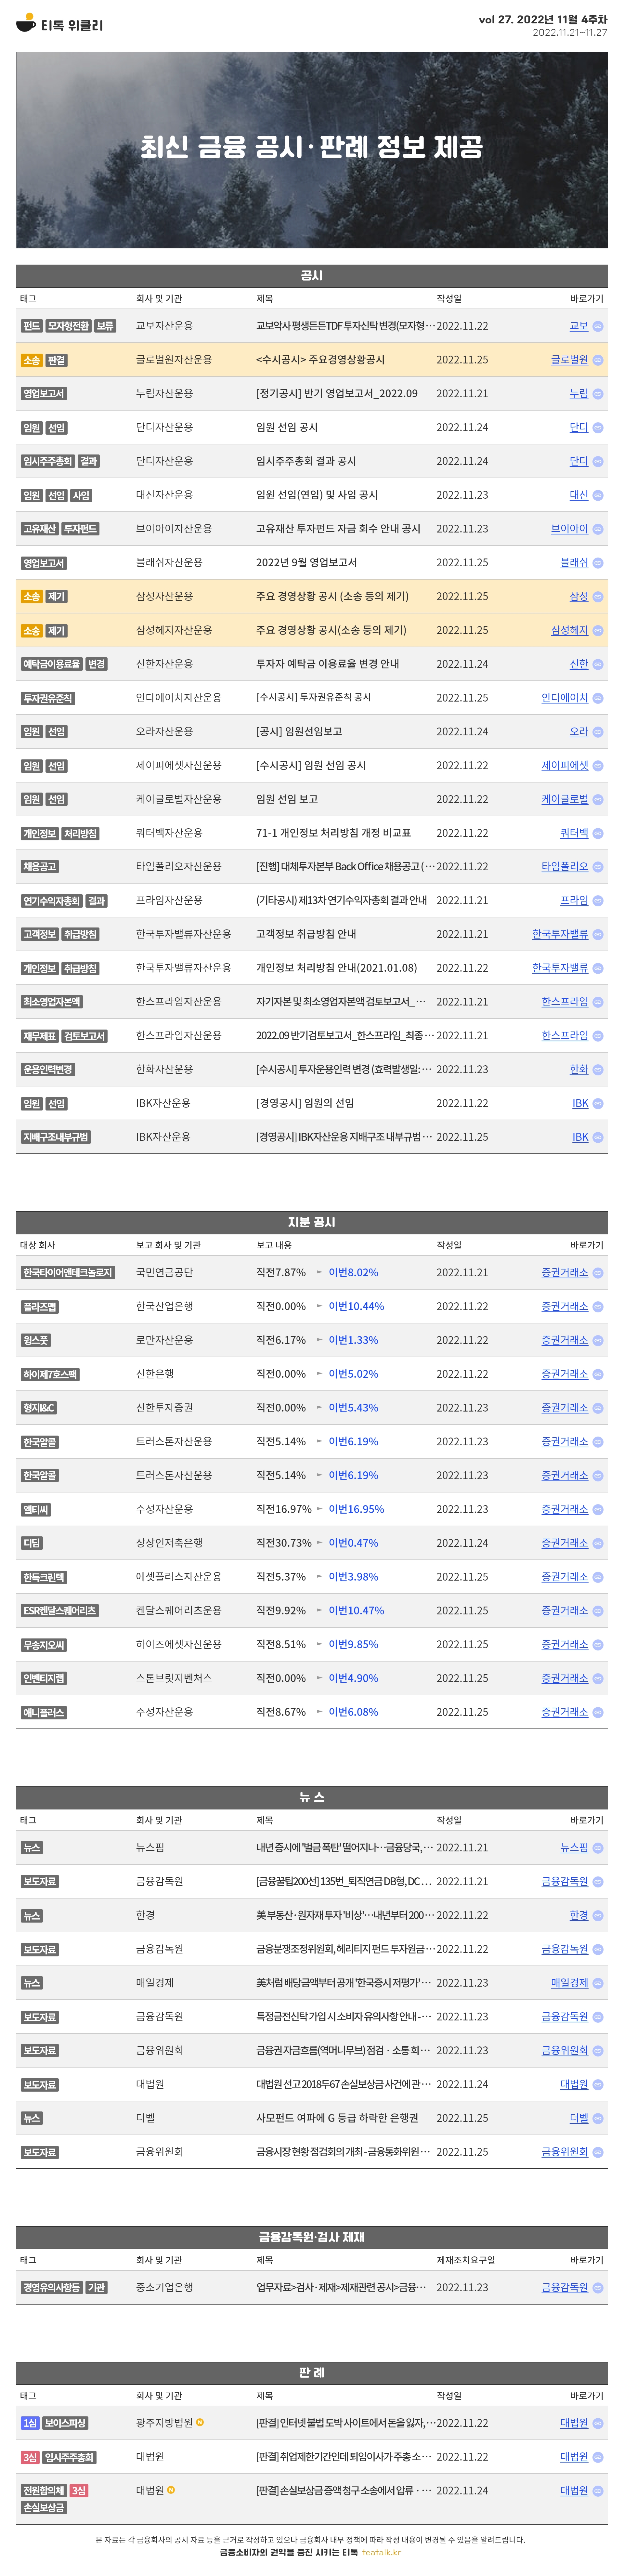Image resolution: width=624 pixels, height=2576 pixels.
Task: Click the blue 1심 tag
Action: coord(30,2423)
